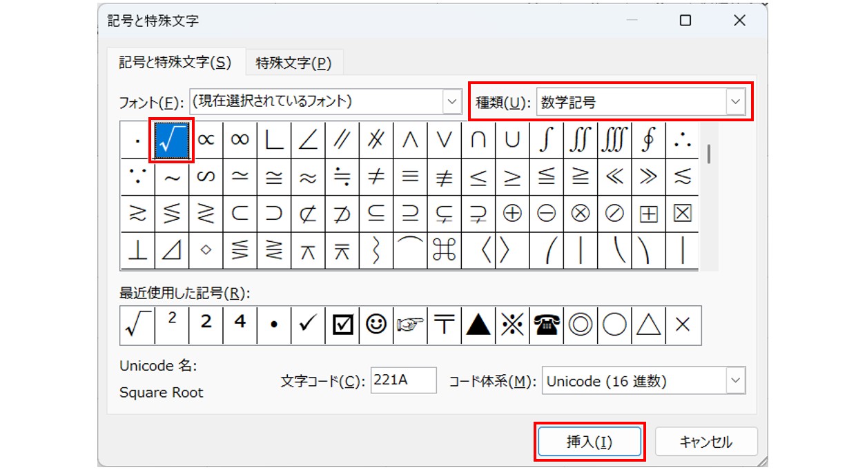The image size is (867, 472).
Task: Select the intersection symbol
Action: 478,140
